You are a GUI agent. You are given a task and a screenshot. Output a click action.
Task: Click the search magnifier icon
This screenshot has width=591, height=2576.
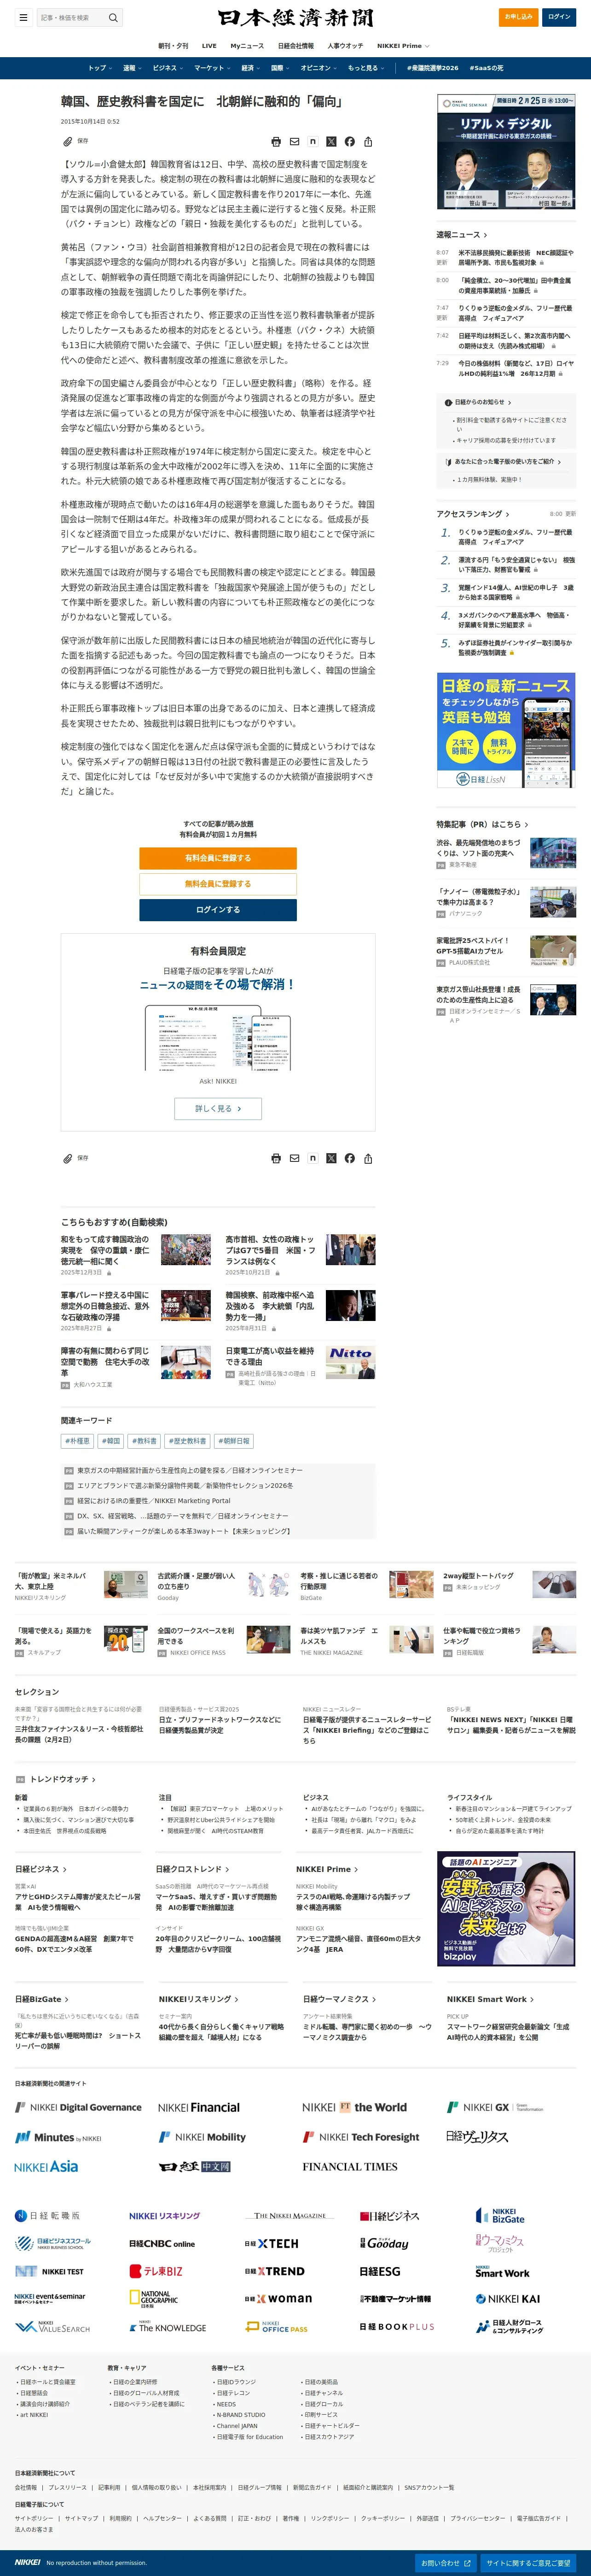[x=113, y=17]
